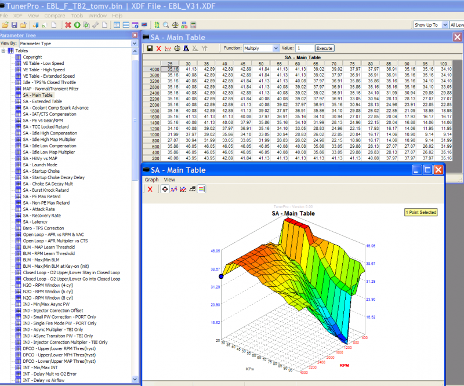Collapse the Tables tree node
This screenshot has width=464, height=386.
click(3, 51)
